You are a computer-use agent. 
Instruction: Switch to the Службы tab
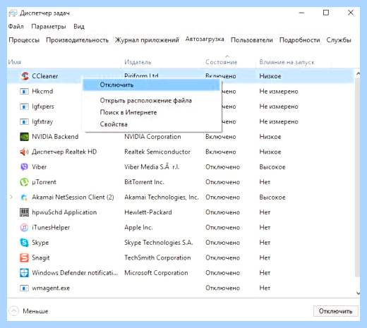[339, 40]
